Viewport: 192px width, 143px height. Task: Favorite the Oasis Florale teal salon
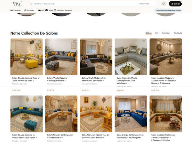(40, 98)
